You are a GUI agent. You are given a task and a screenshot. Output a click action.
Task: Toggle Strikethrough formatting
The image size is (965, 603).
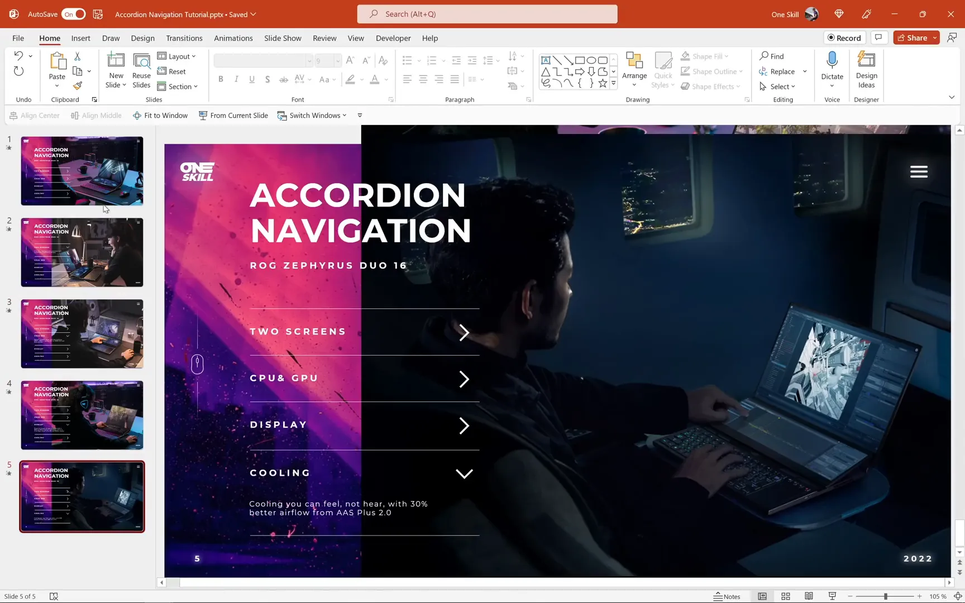(284, 79)
